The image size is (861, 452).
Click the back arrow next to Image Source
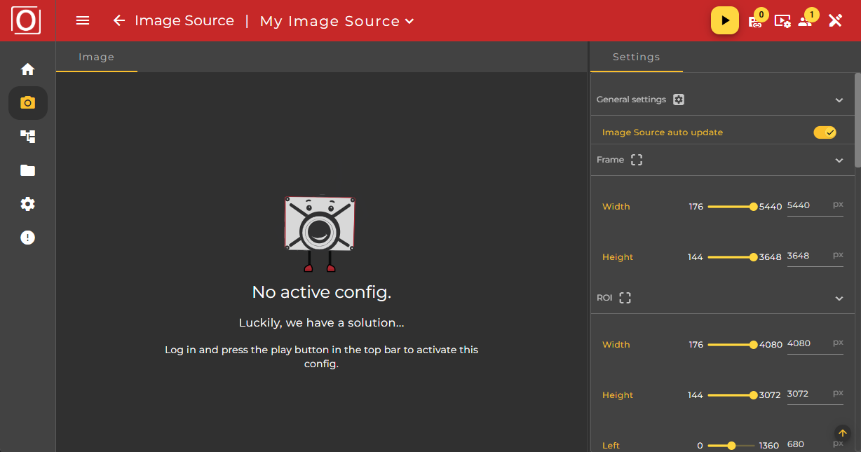[118, 20]
